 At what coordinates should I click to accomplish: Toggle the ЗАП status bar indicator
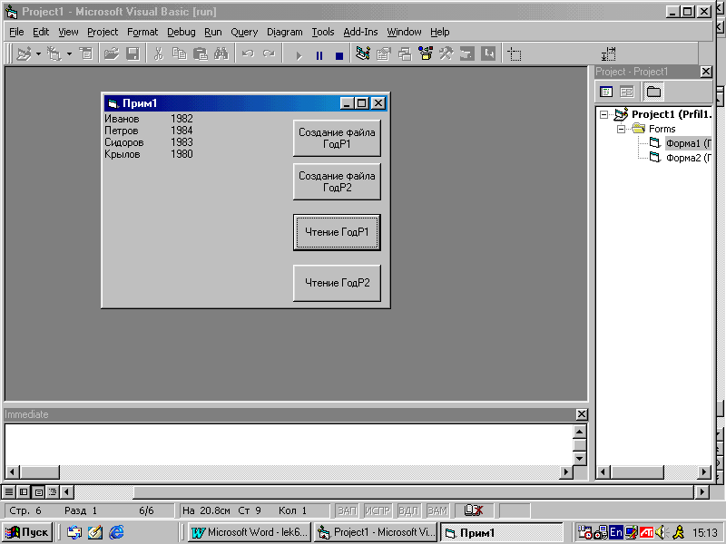click(x=347, y=510)
